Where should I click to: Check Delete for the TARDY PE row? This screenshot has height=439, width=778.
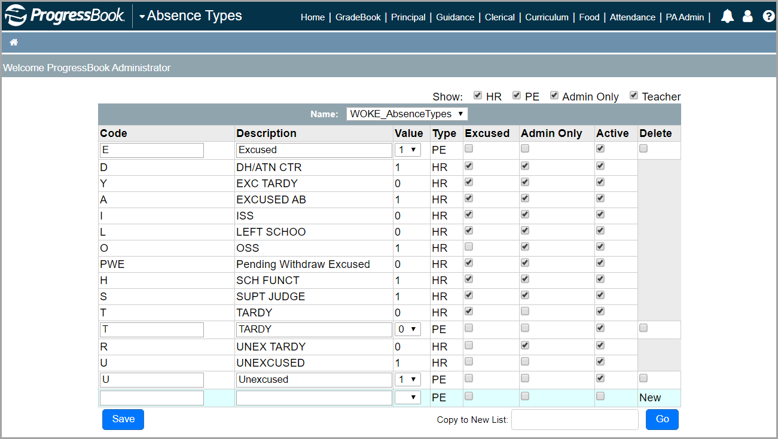click(643, 327)
